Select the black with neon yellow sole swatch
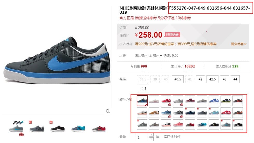 tap(226, 101)
